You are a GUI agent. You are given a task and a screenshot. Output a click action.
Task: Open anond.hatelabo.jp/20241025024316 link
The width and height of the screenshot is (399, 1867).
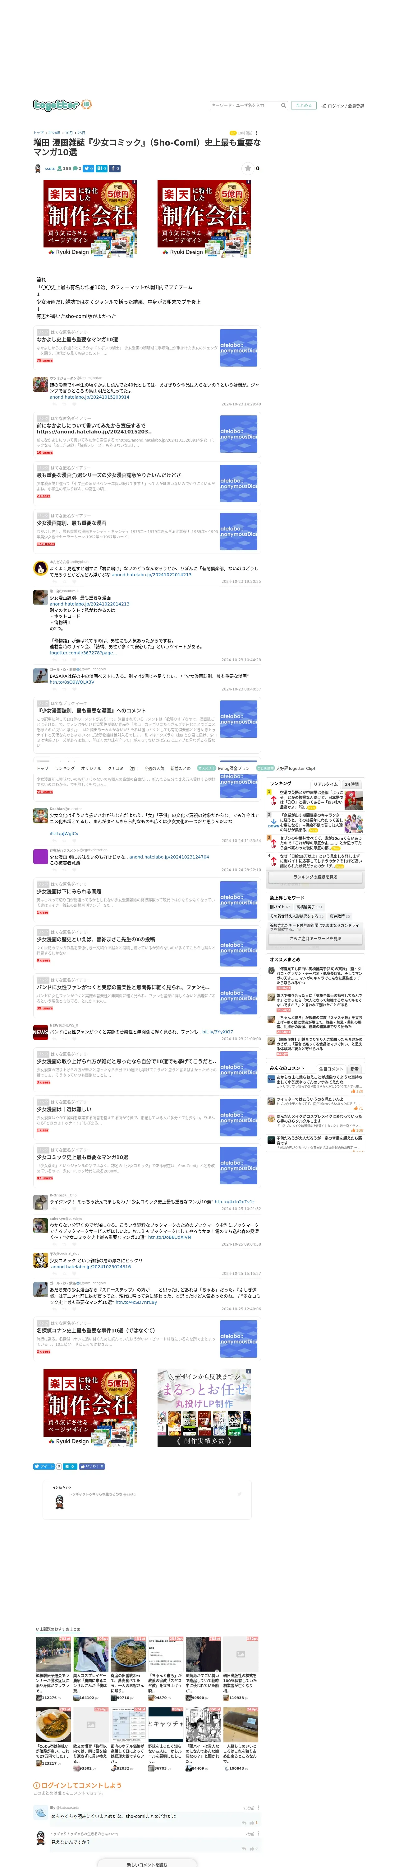[91, 1267]
